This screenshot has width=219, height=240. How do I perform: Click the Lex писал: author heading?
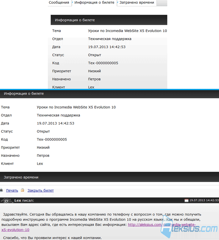(24, 201)
